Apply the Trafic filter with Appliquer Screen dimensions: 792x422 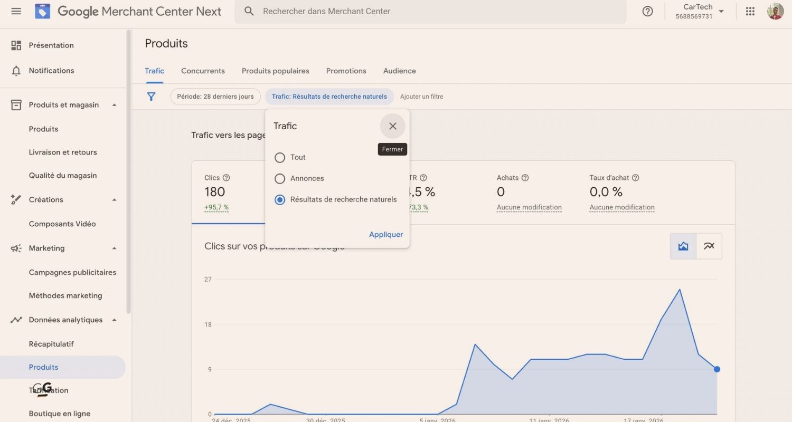[386, 234]
